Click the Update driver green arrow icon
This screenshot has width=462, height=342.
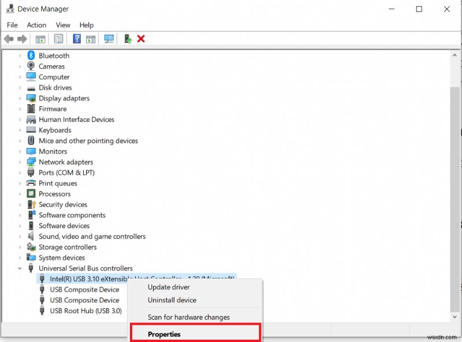(x=128, y=39)
